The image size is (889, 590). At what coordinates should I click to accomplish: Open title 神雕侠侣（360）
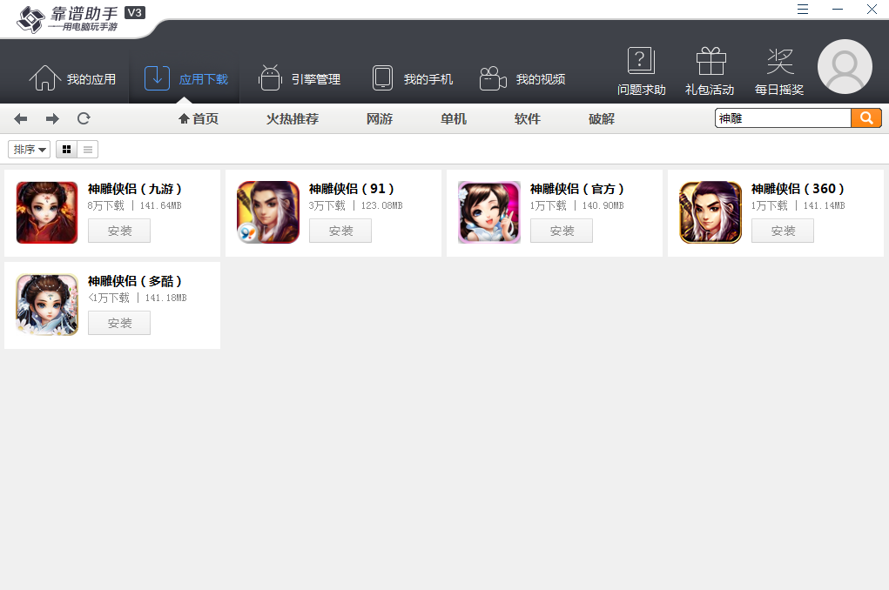(798, 189)
